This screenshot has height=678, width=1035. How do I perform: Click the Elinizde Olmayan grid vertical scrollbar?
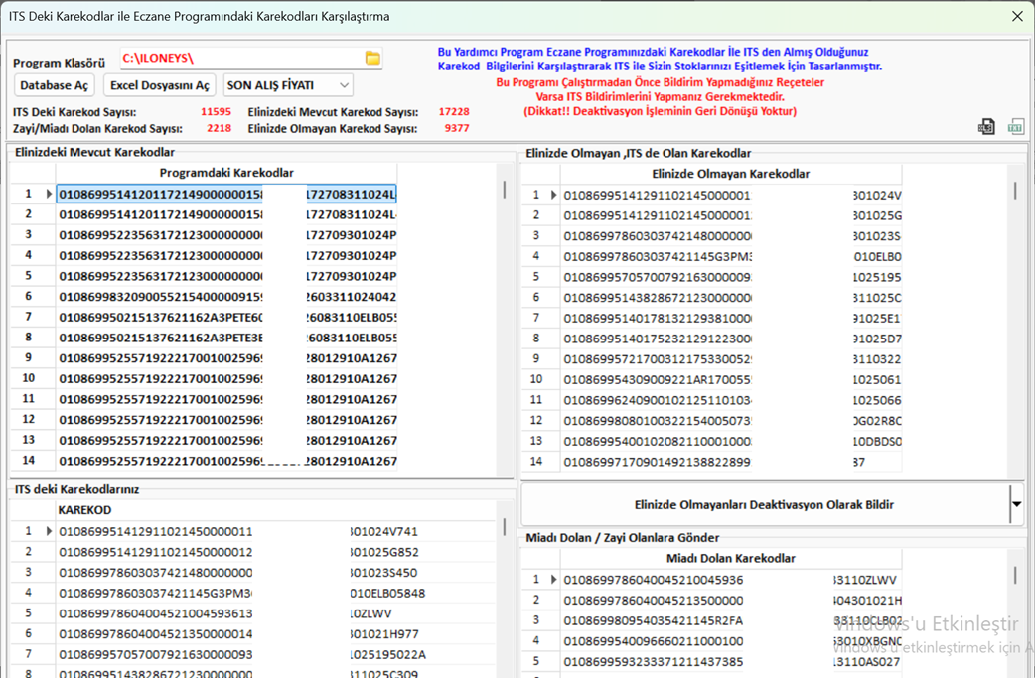[x=1015, y=191]
